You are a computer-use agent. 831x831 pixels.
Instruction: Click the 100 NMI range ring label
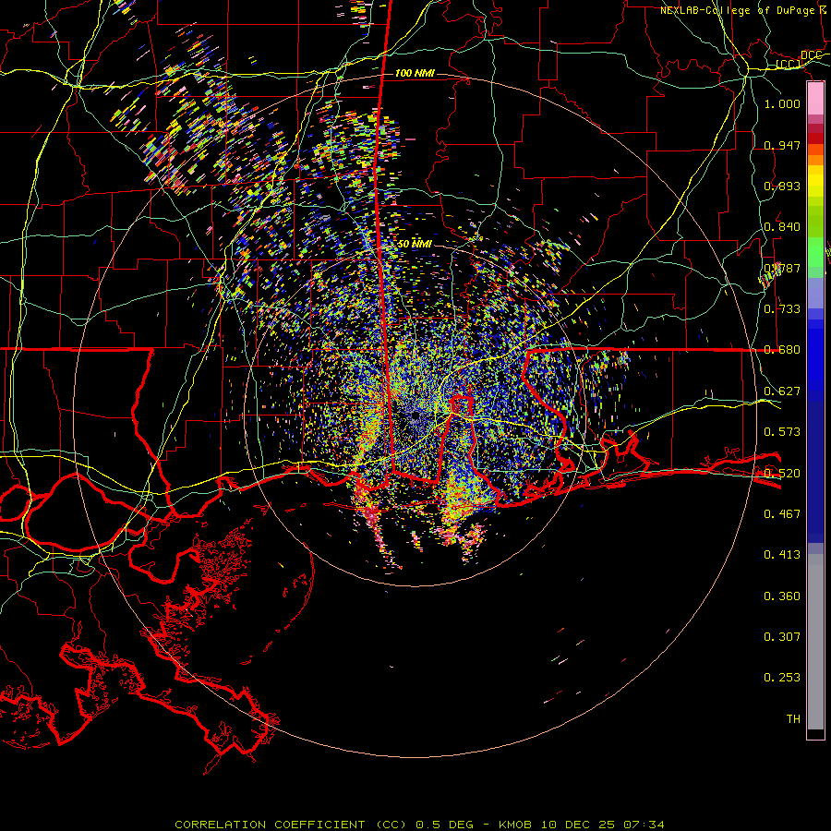pos(415,73)
